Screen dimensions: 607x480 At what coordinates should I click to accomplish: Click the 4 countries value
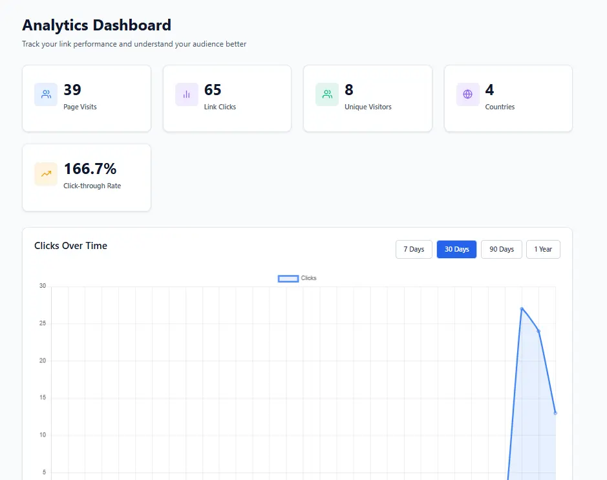[489, 90]
